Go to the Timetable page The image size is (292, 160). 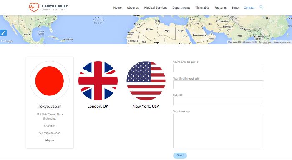202,7
